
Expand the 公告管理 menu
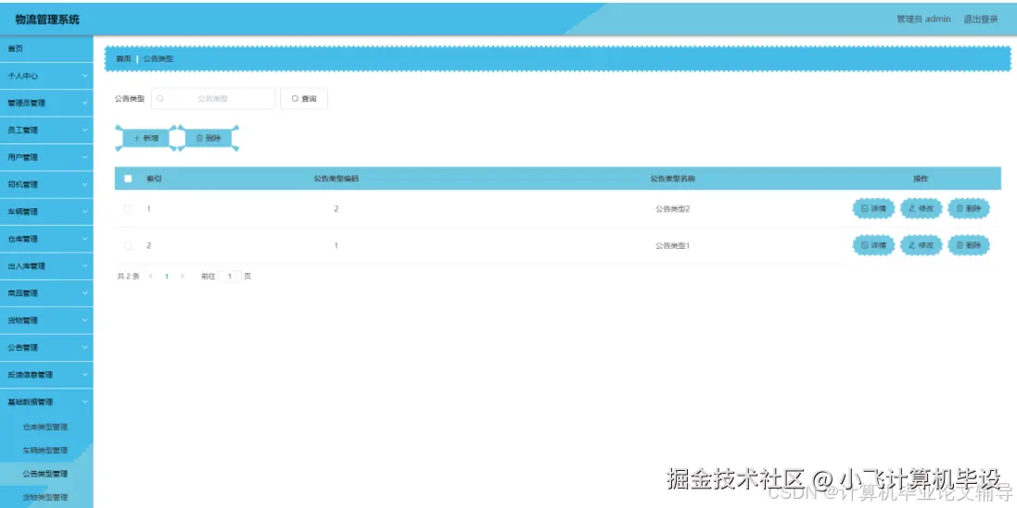click(x=46, y=348)
